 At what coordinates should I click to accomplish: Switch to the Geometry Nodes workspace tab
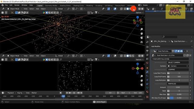(51, 5)
